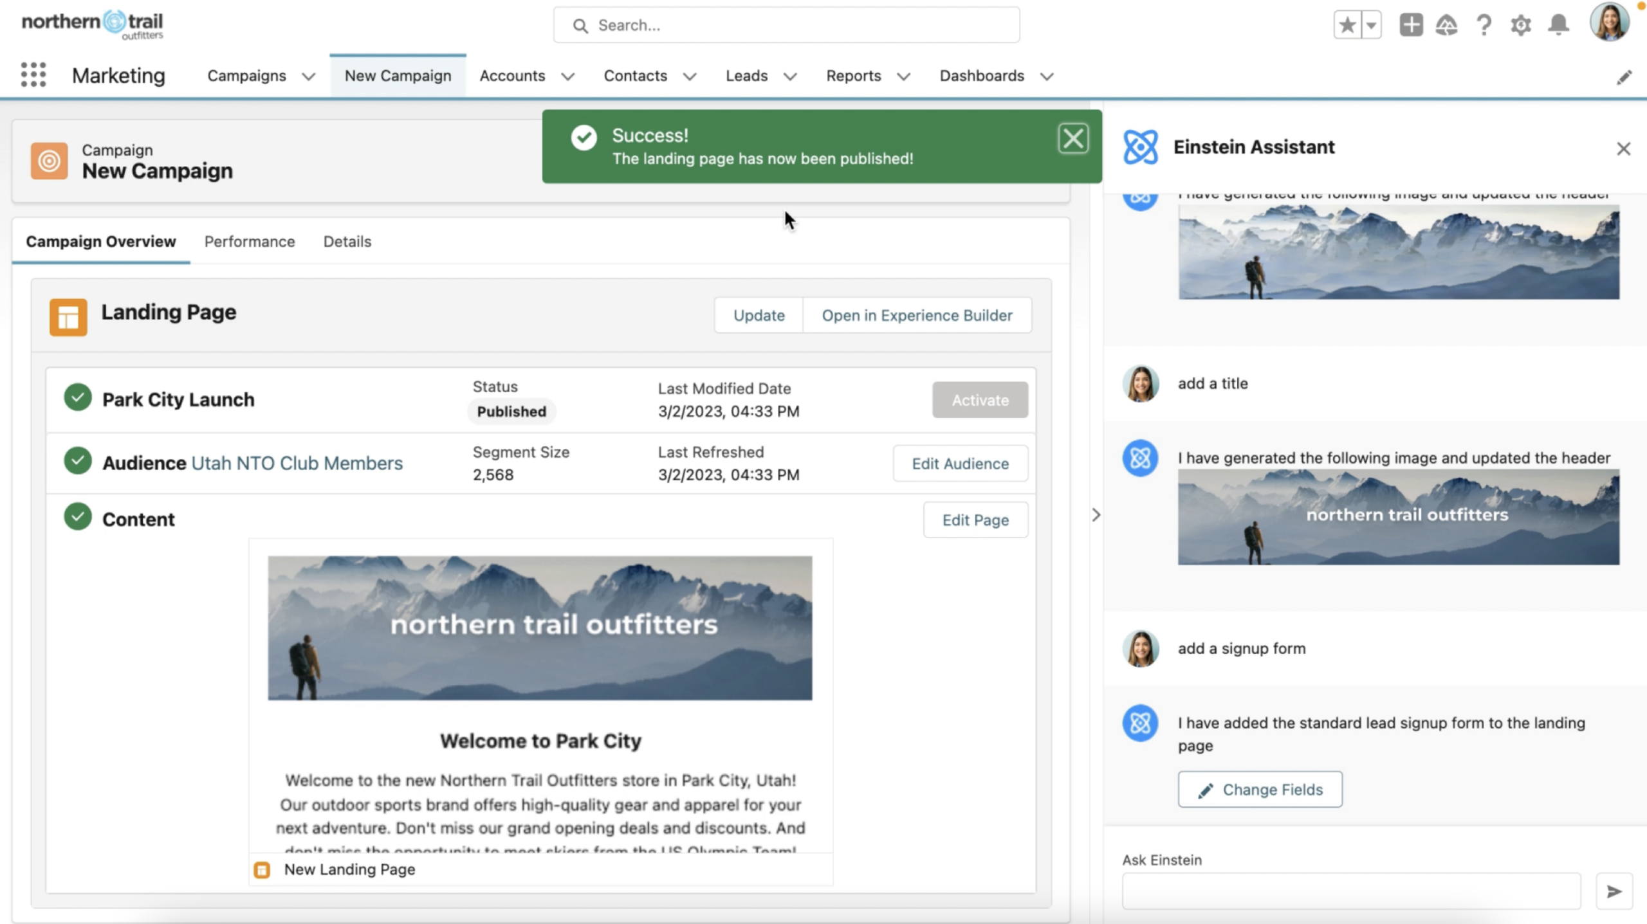This screenshot has width=1647, height=924.
Task: Open the Reports navigation tab
Action: (x=853, y=76)
